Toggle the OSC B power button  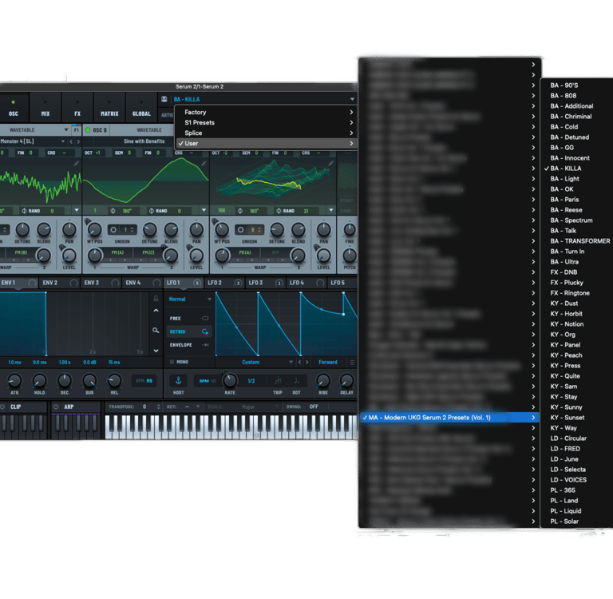click(88, 130)
